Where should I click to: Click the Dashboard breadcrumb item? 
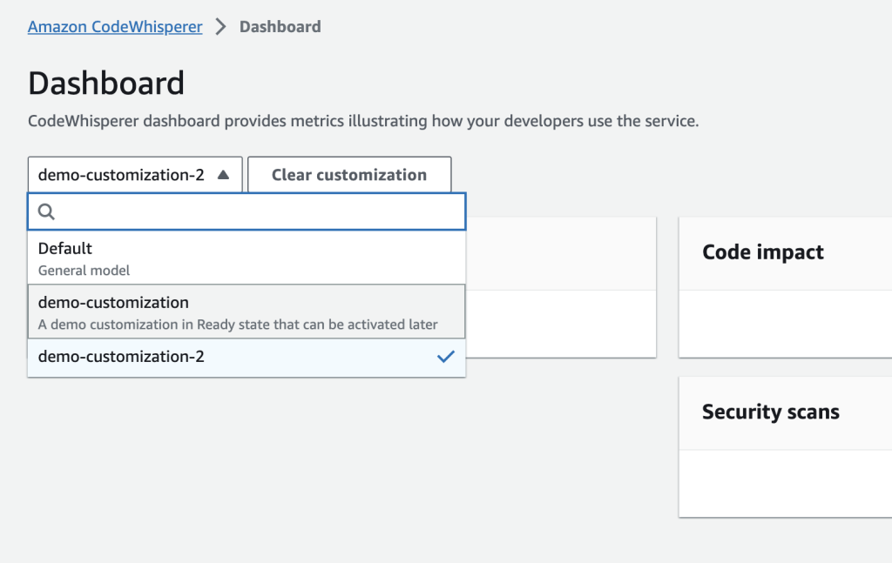pyautogui.click(x=280, y=27)
